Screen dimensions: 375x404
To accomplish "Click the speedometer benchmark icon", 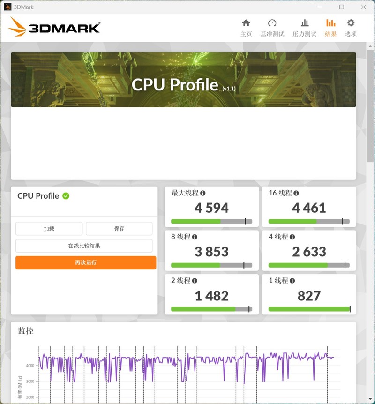I will [272, 23].
